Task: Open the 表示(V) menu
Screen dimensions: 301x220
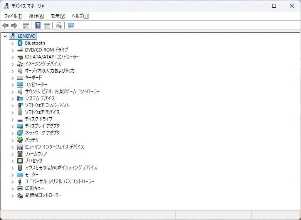Action: tap(58, 16)
